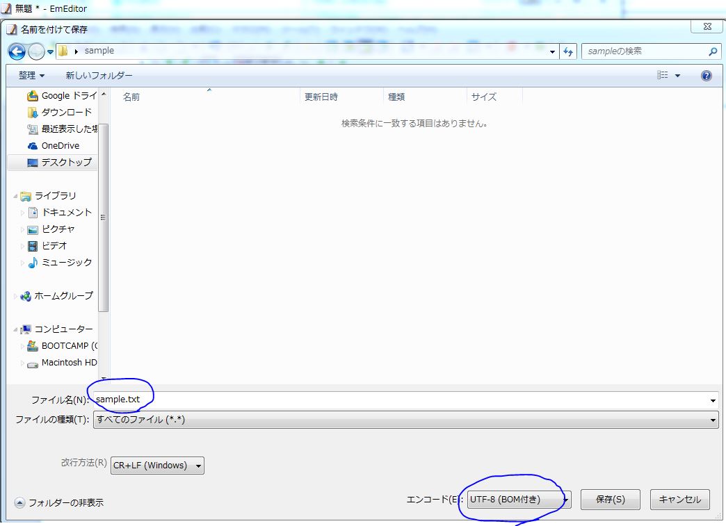Viewport: 726px width, 526px height.
Task: Click the ホームグループ icon
Action: click(x=26, y=296)
